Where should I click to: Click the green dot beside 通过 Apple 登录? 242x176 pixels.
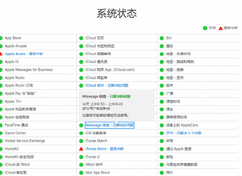(162, 149)
